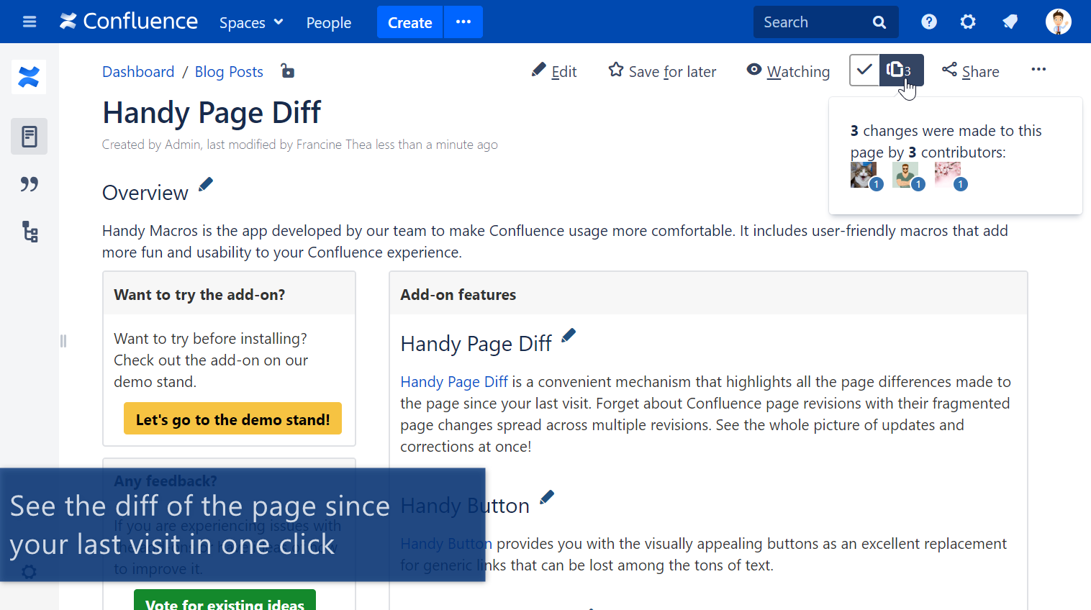
Task: Click the Francine Thea author name
Action: point(334,145)
